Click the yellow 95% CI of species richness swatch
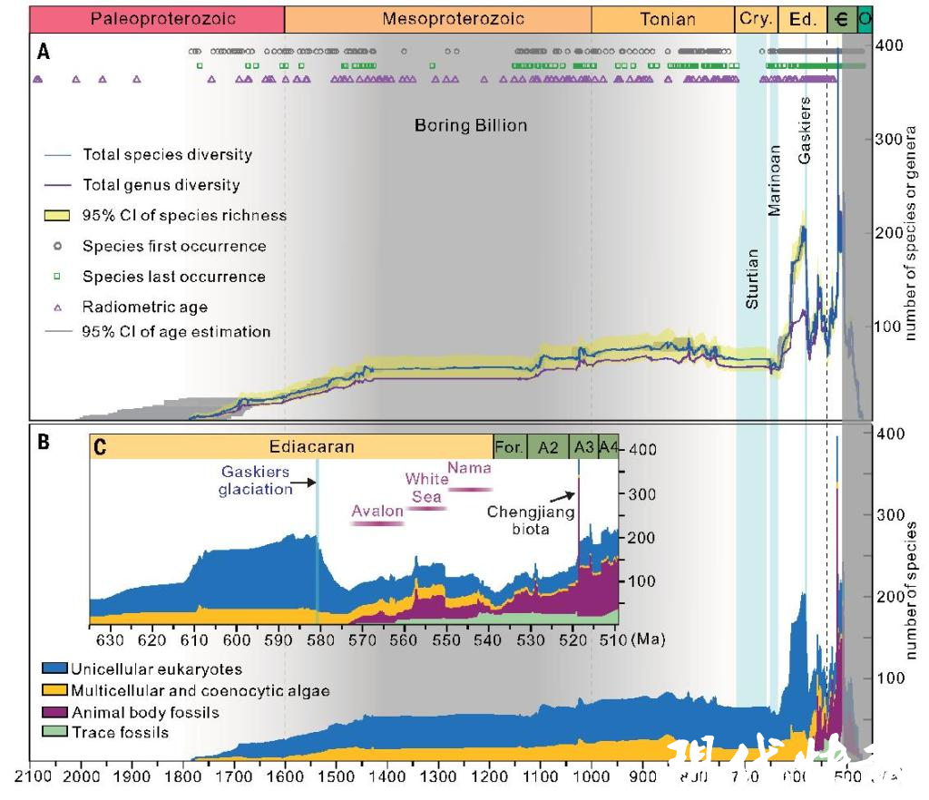The image size is (929, 800). coord(56,216)
